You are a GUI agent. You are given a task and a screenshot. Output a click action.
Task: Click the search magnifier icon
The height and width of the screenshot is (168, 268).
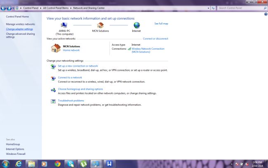[265, 8]
